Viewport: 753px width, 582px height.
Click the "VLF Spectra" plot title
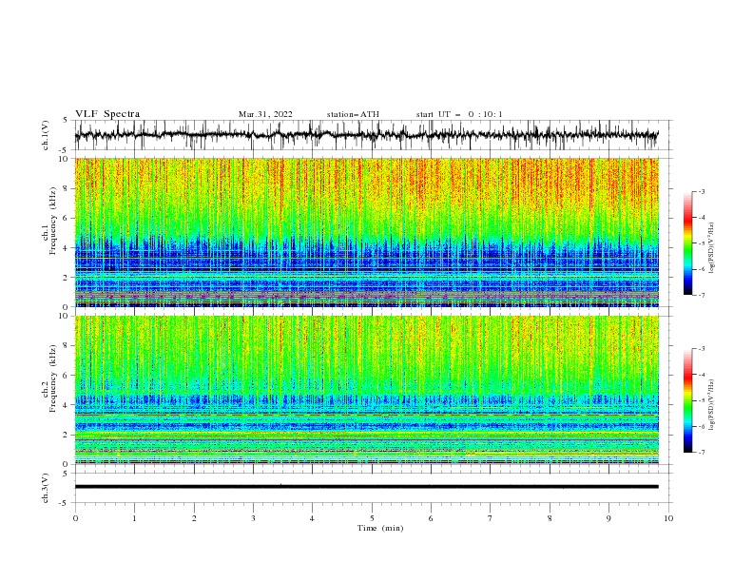[x=107, y=114]
